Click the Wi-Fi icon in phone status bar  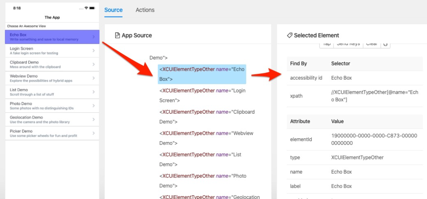86,8
